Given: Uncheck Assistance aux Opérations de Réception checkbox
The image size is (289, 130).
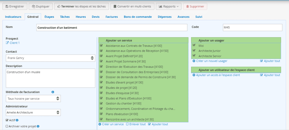Looking at the screenshot, I should coord(101,50).
